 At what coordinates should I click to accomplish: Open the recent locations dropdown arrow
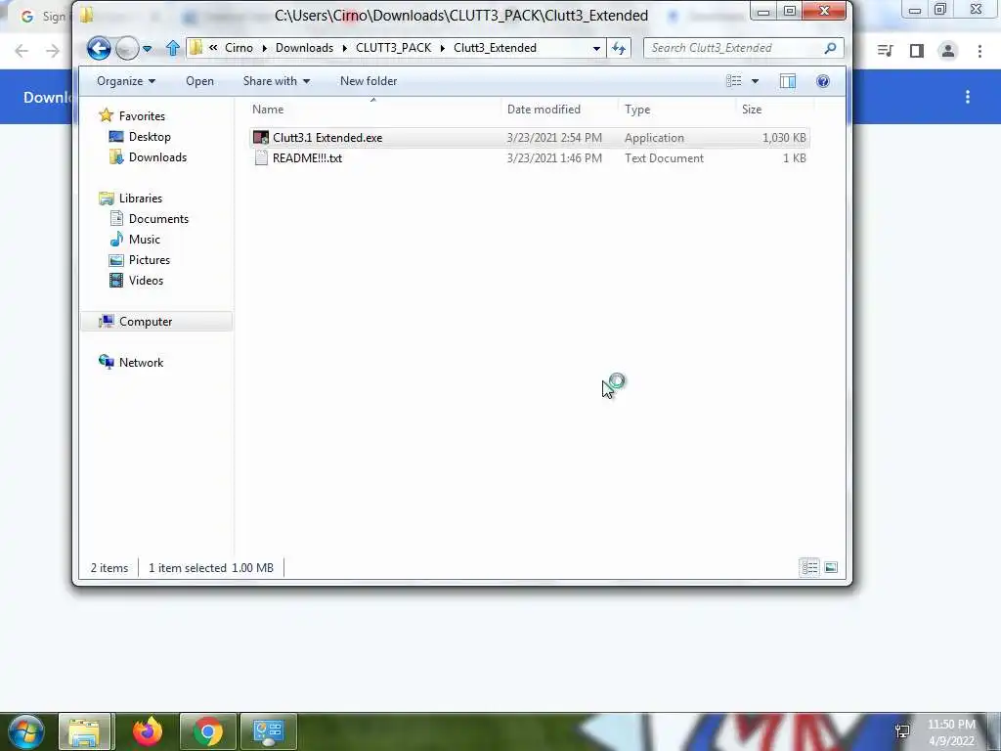click(148, 49)
